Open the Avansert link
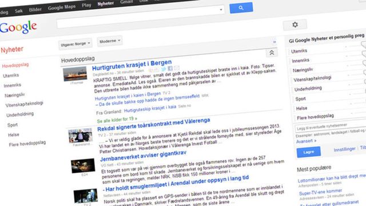 [307, 141]
